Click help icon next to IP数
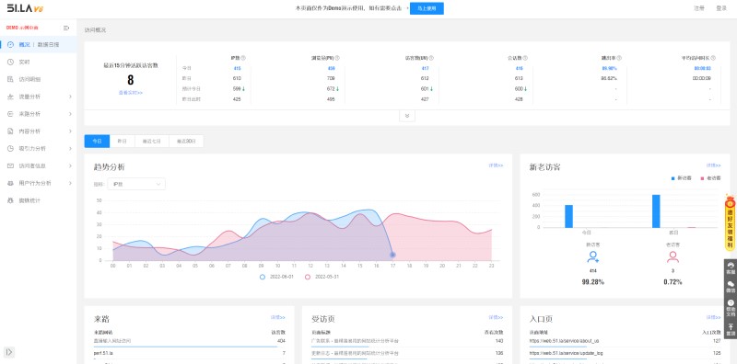Screen dimensions: 737x364 (243, 58)
